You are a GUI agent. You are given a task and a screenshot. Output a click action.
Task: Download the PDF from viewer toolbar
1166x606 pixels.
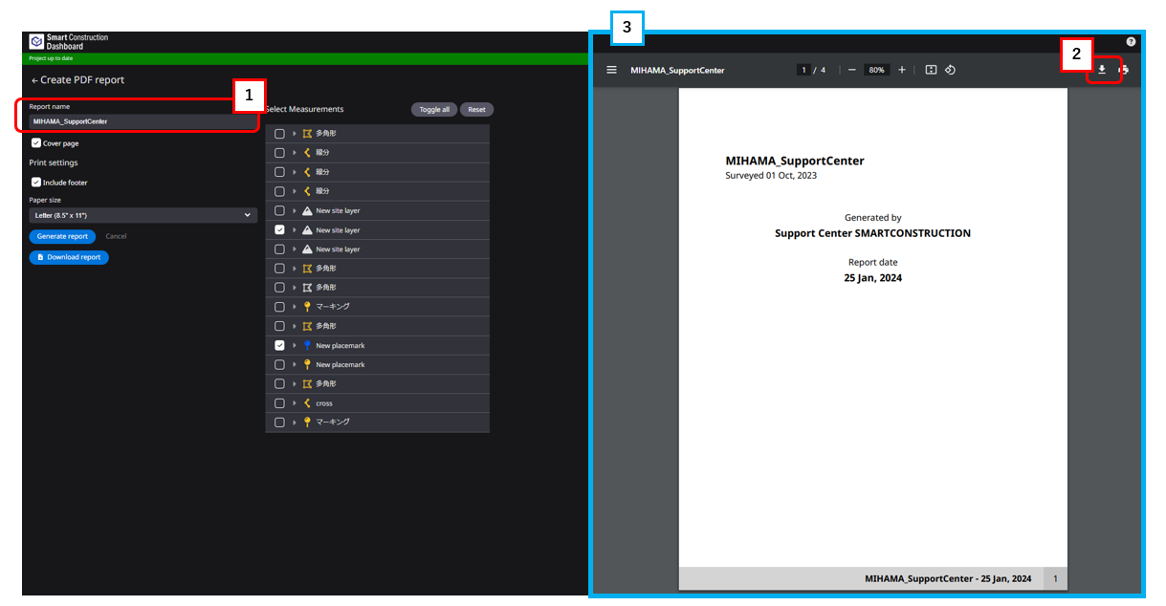pos(1101,70)
